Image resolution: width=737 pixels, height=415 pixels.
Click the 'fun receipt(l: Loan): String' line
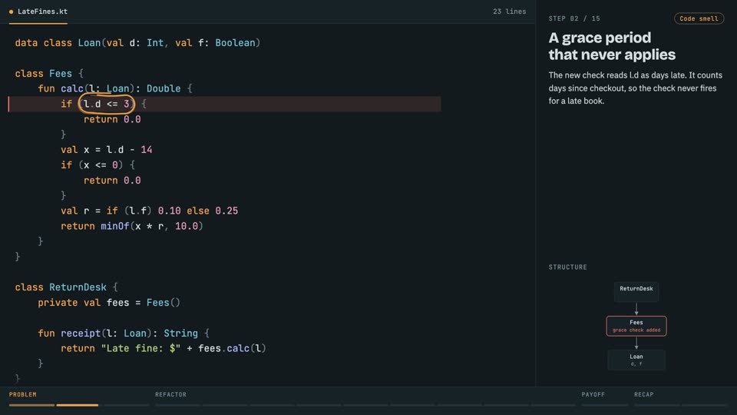click(124, 333)
